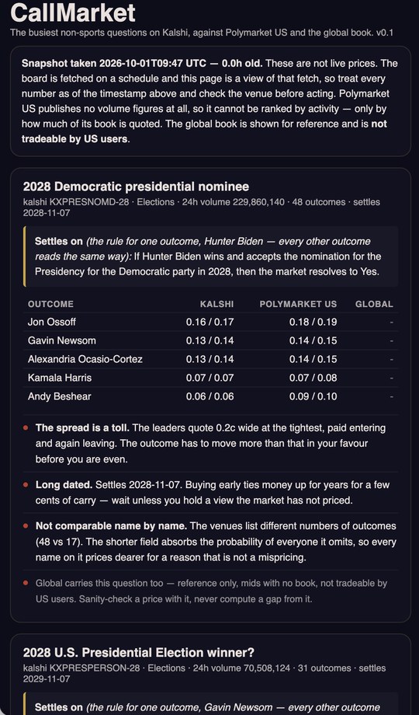Click the red bullet beside "The spread is a toll"
The height and width of the screenshot is (715, 419).
[x=26, y=428]
